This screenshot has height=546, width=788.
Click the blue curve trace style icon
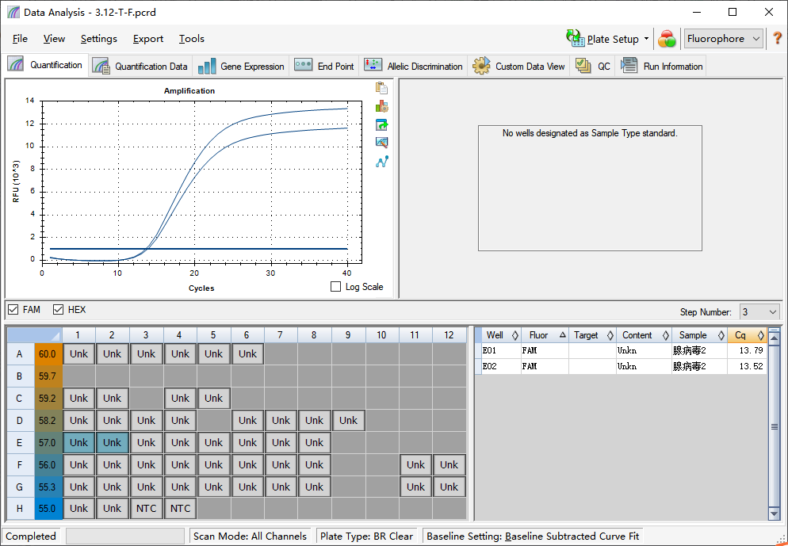tap(381, 161)
